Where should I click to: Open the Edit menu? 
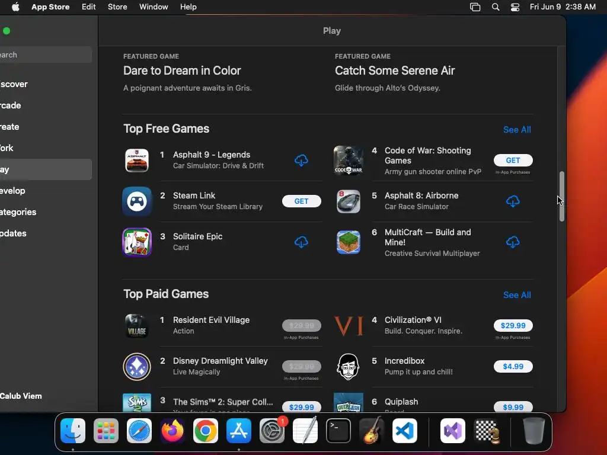[89, 7]
